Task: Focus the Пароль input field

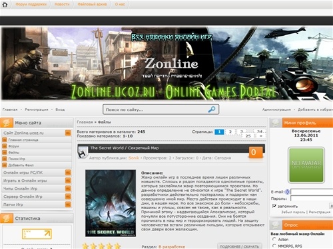Action: pos(312,199)
